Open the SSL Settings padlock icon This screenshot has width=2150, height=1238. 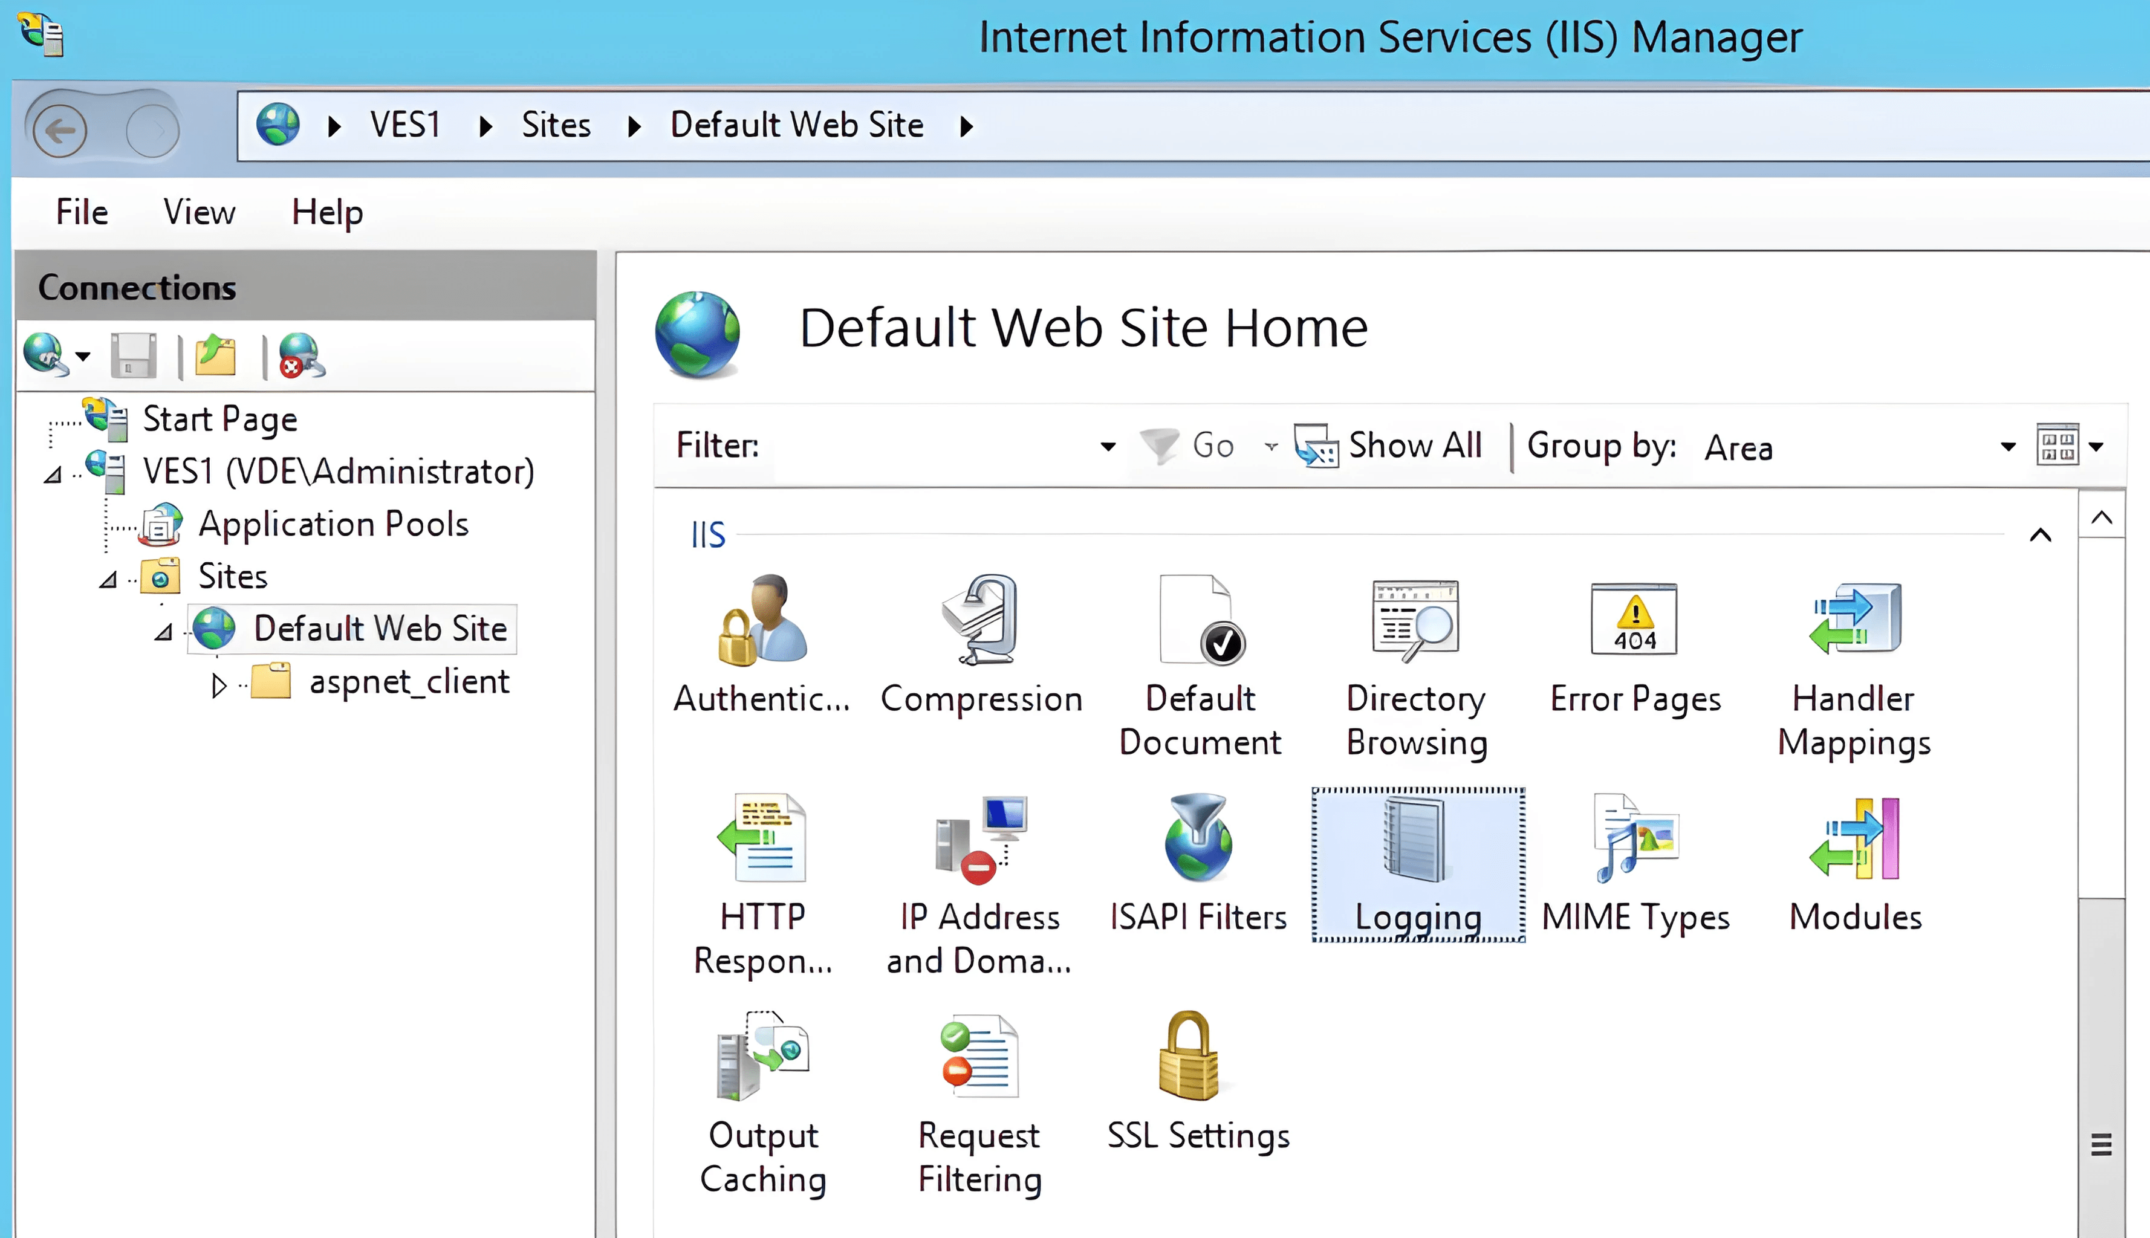click(x=1189, y=1057)
